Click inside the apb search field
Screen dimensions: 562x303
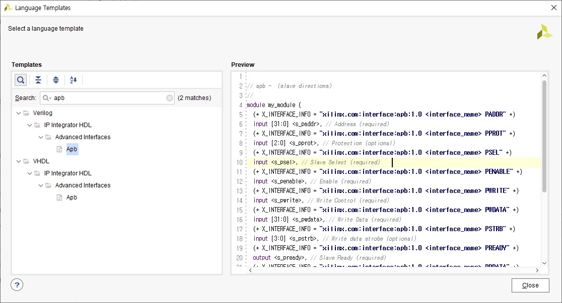click(109, 98)
